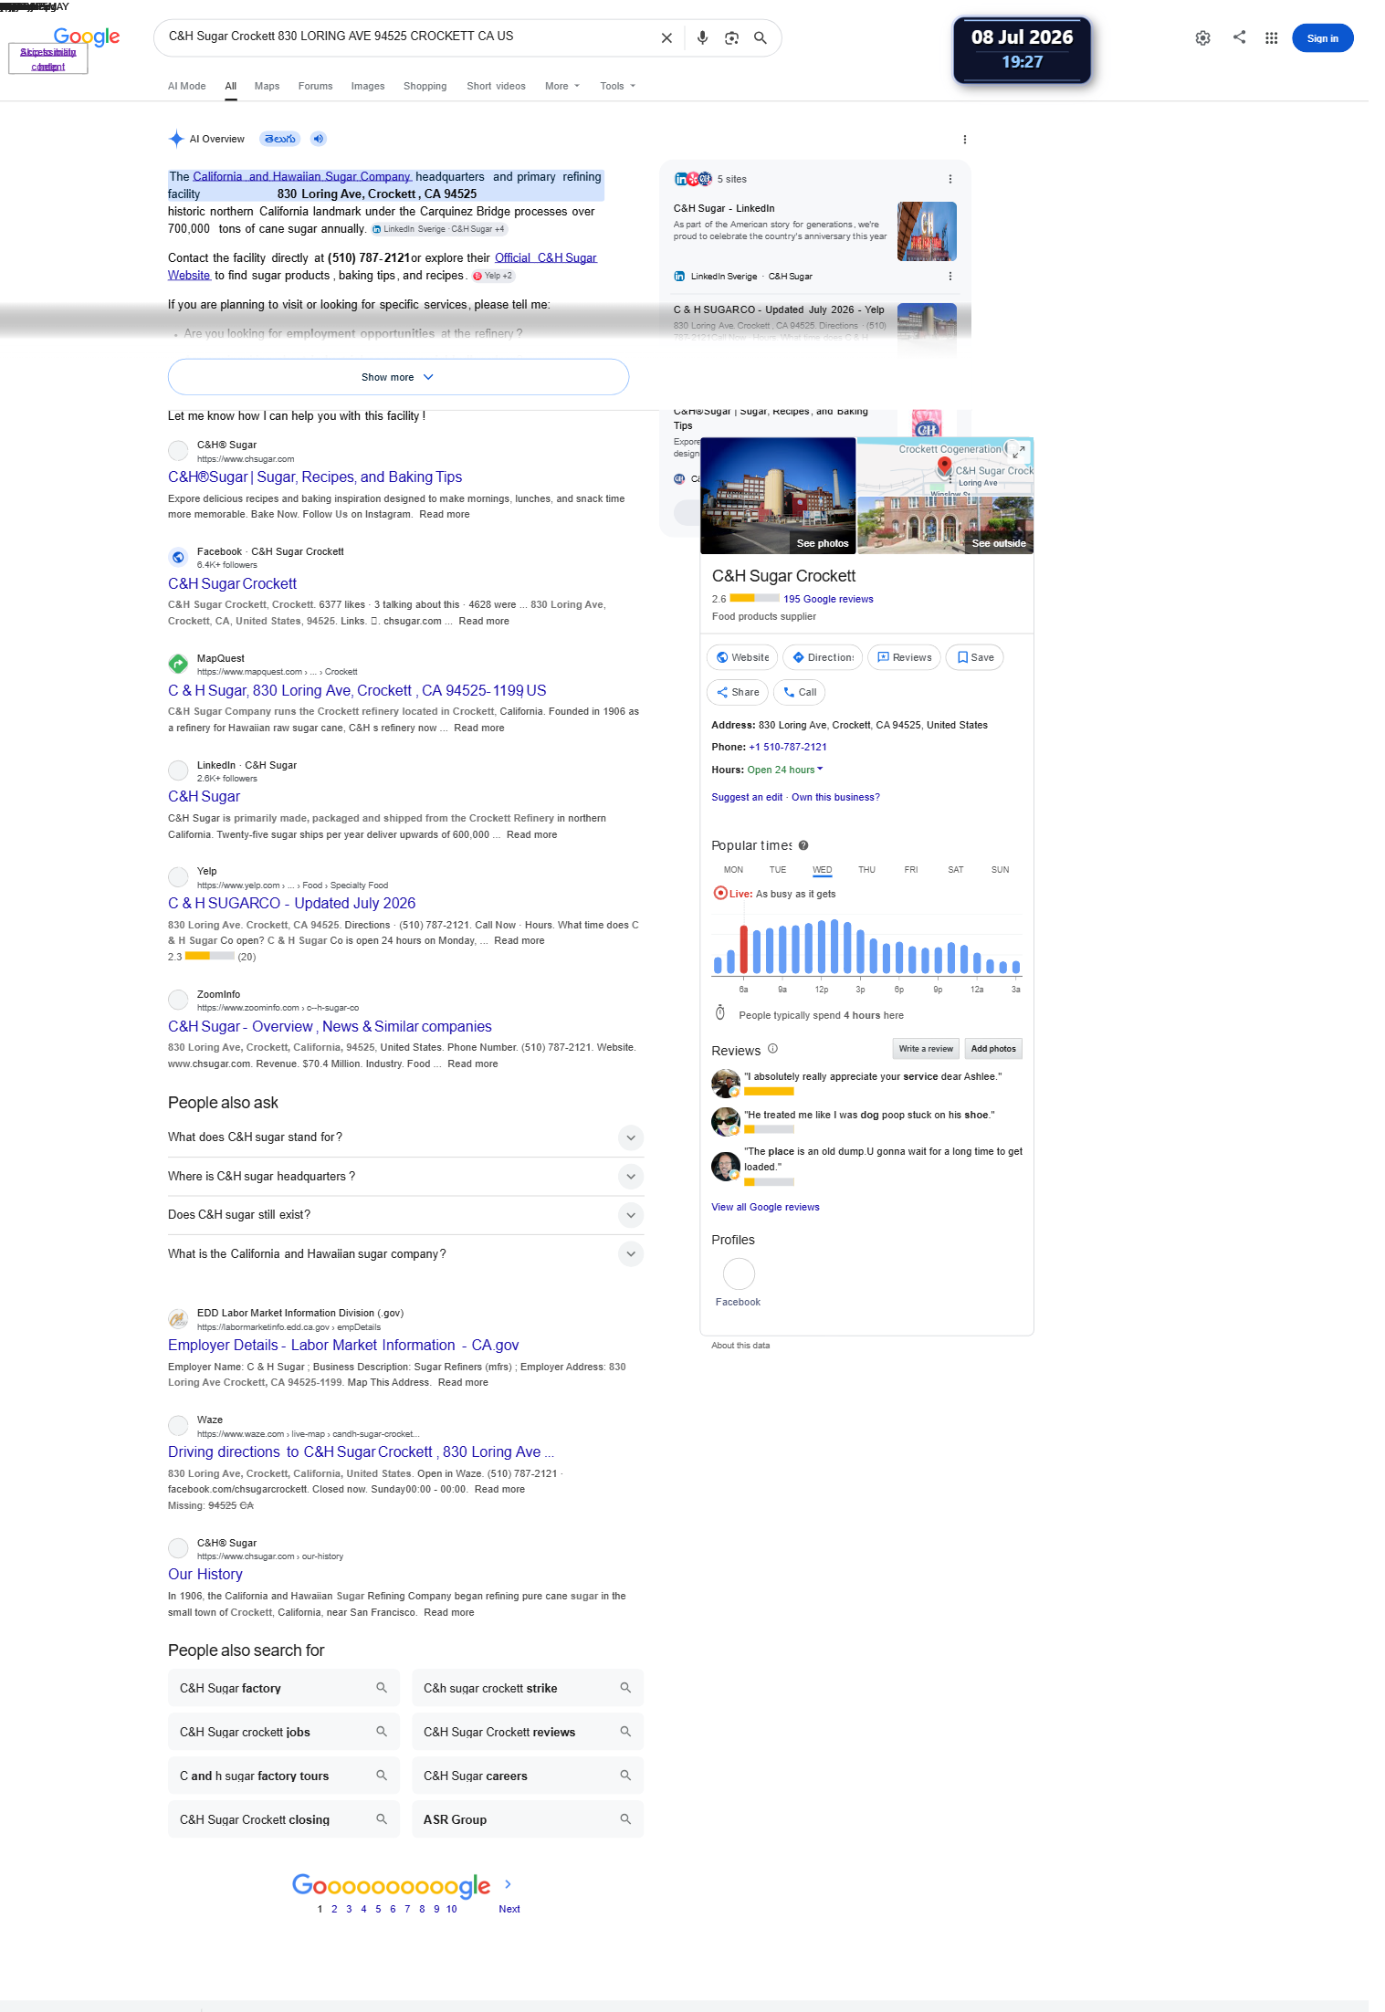Clear the search box text

click(666, 38)
